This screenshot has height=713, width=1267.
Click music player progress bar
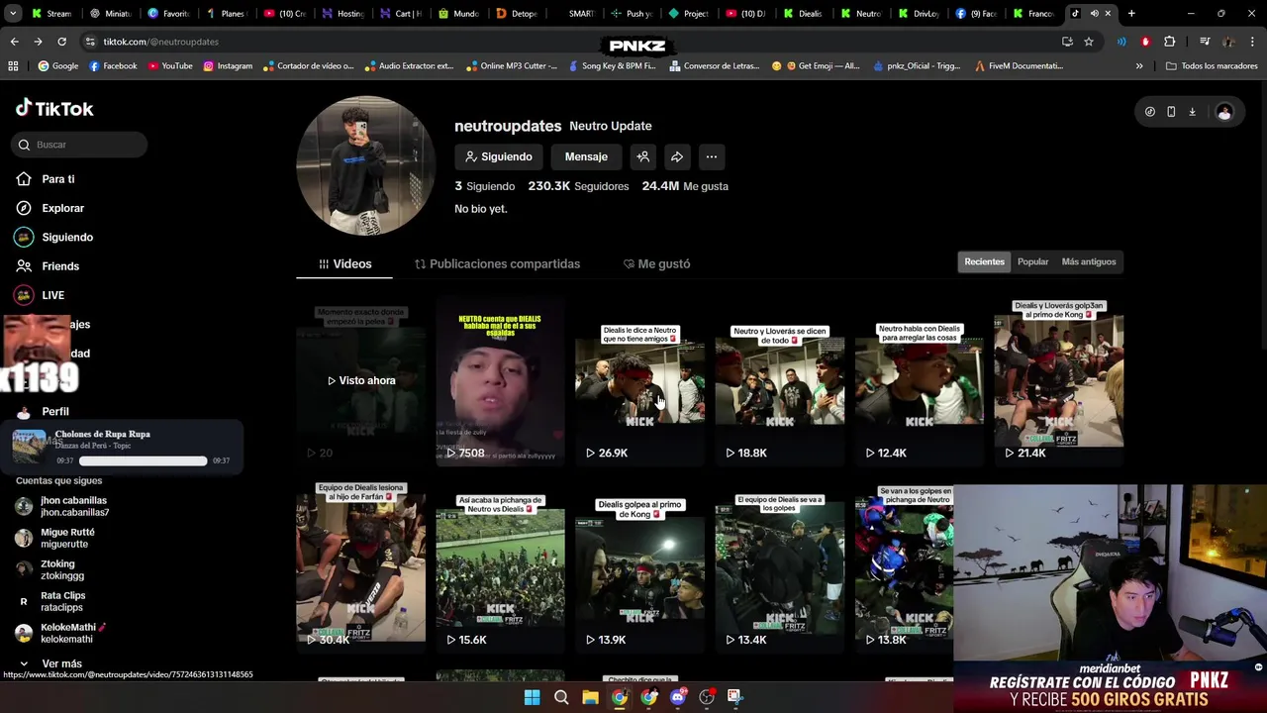click(144, 460)
